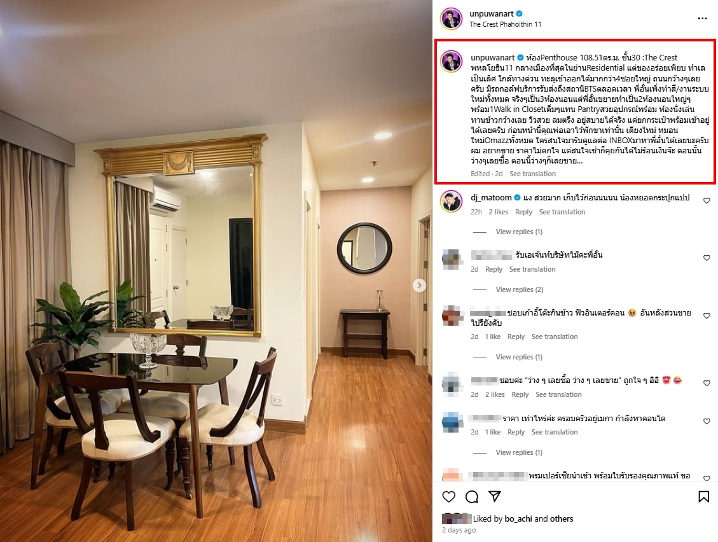Viewport: 718px width, 542px height.
Task: Go to the next photo with the arrow
Action: pos(418,286)
